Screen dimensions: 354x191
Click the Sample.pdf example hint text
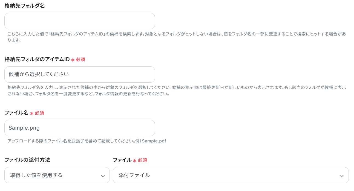tap(154, 141)
